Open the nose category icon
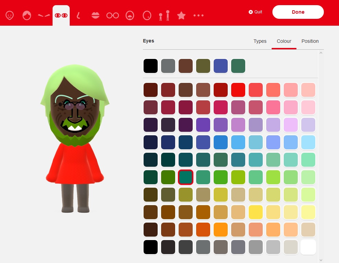The width and height of the screenshot is (339, 263). coord(78,15)
